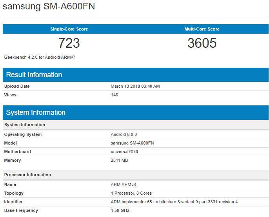Click the 1 Processor, 8 Cores value
This screenshot has width=269, height=217.
131,193
